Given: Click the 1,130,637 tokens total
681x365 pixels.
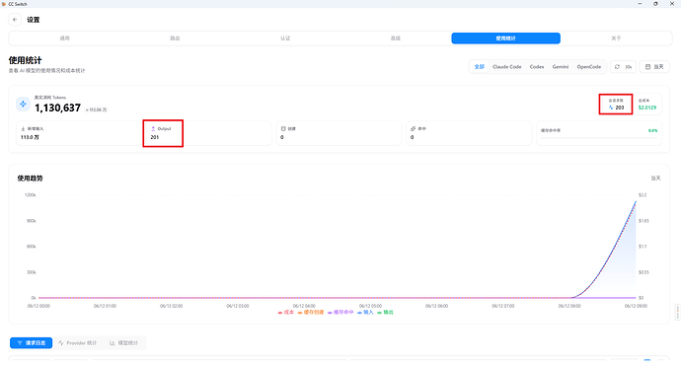Looking at the screenshot, I should click(x=58, y=109).
